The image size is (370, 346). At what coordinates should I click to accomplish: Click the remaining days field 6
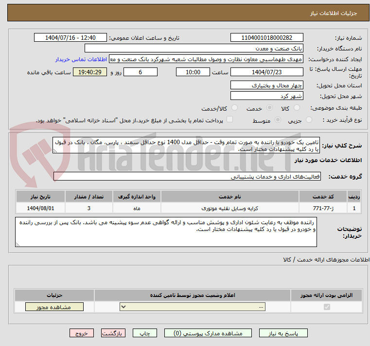[141, 72]
